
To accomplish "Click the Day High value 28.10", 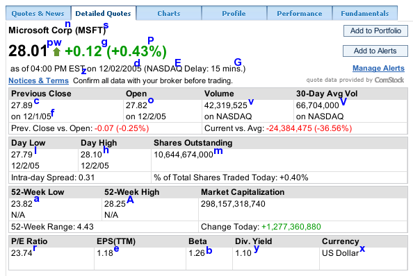I will click(91, 155).
